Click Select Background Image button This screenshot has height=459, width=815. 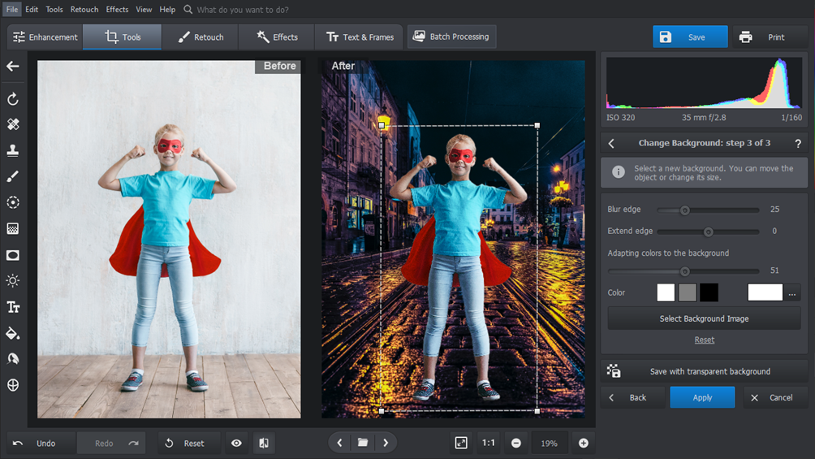click(704, 318)
